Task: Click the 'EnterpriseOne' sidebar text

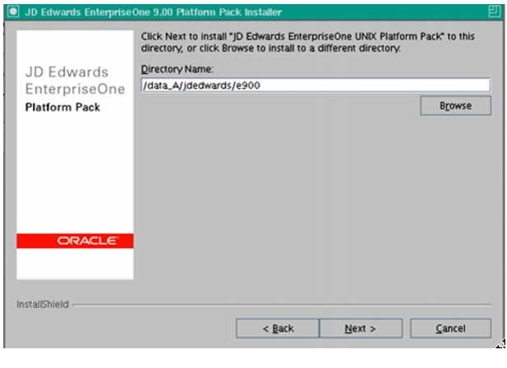Action: tap(75, 90)
